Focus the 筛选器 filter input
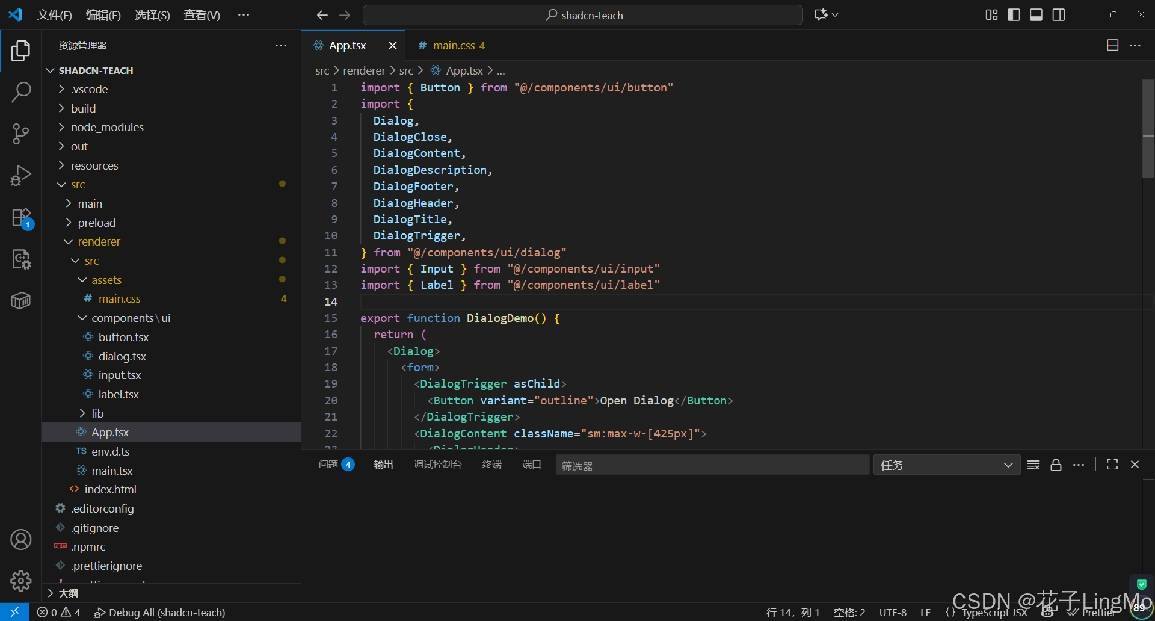The image size is (1155, 621). click(712, 465)
